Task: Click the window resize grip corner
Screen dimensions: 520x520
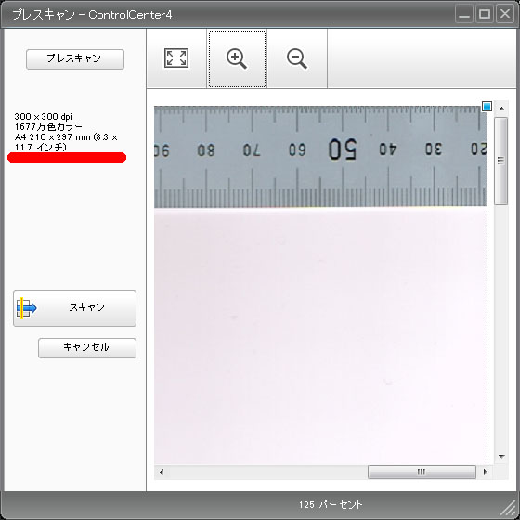Action: point(510,510)
